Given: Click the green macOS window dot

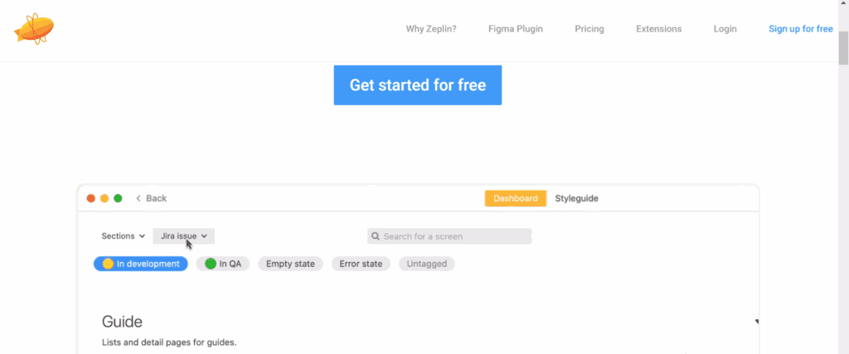Looking at the screenshot, I should click(x=118, y=198).
